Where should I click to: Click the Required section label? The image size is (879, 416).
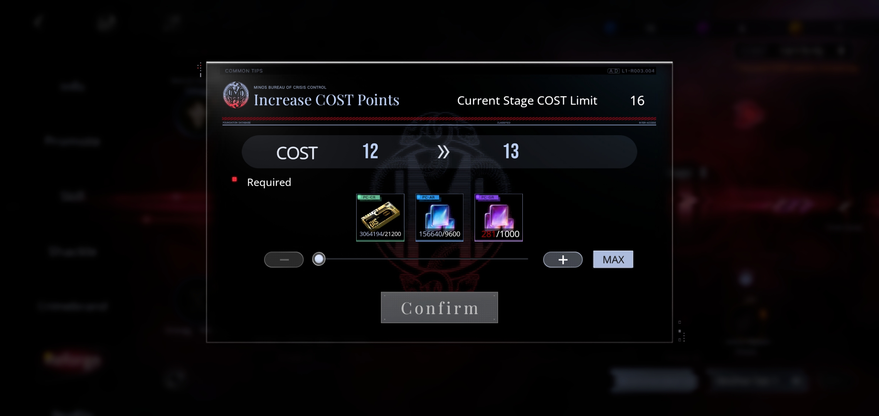269,182
